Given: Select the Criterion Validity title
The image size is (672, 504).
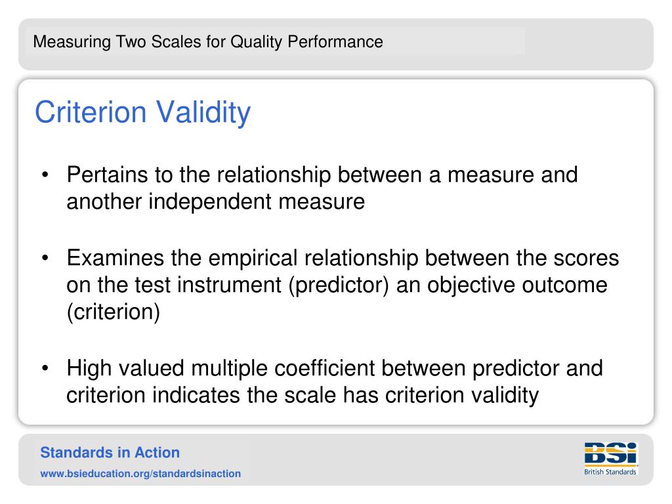Looking at the screenshot, I should (x=142, y=112).
